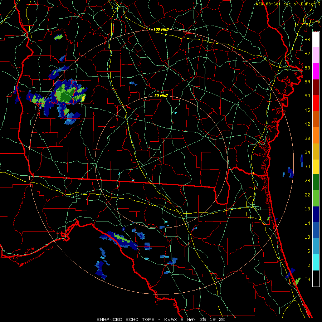Screen dimensions: 322x322
Task: Click the gold legend swatch
Action: (x=316, y=151)
